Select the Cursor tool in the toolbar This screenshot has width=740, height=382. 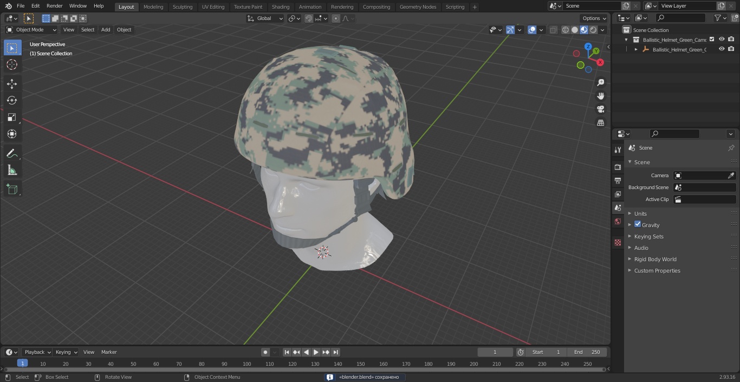tap(12, 64)
